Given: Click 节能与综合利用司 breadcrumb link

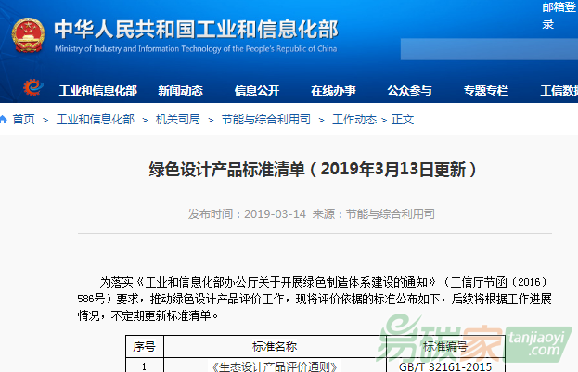Looking at the screenshot, I should click(265, 119).
